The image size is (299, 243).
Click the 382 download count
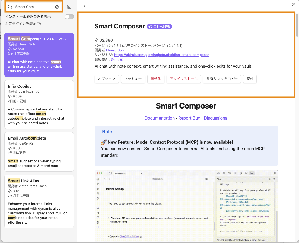13,191
